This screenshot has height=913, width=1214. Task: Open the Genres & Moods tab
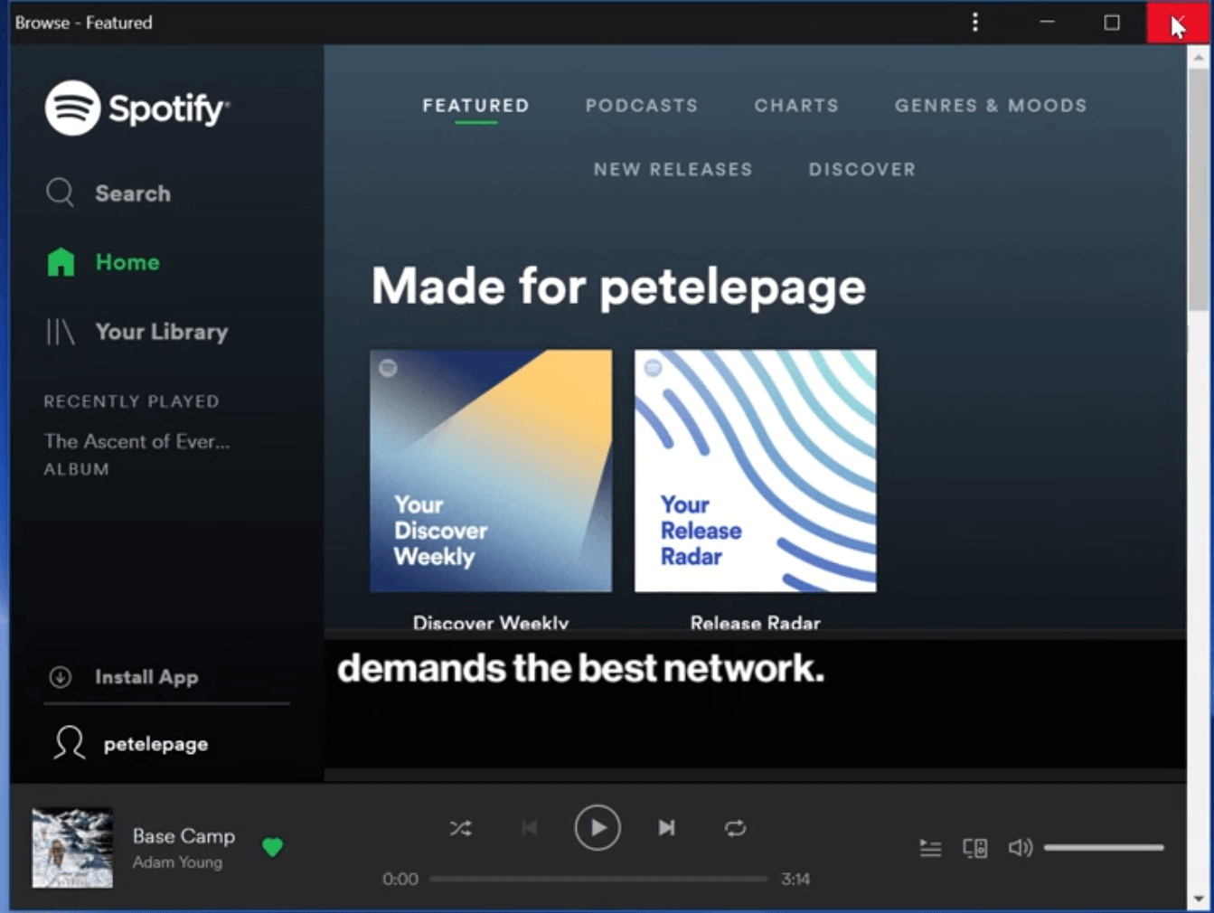(991, 106)
